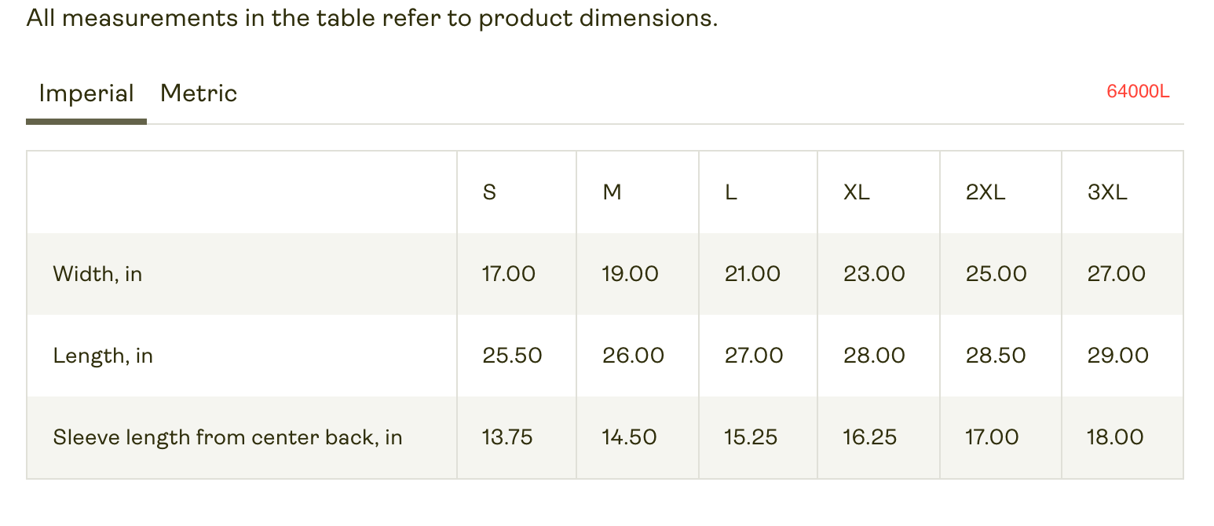Select the 3XL size column header

point(1107,192)
